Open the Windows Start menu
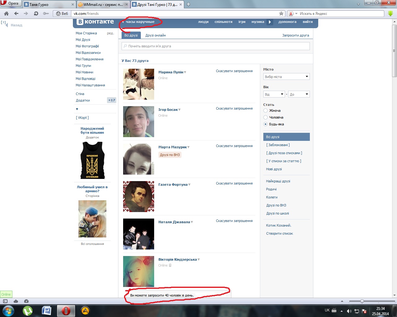The width and height of the screenshot is (397, 317). (x=8, y=311)
